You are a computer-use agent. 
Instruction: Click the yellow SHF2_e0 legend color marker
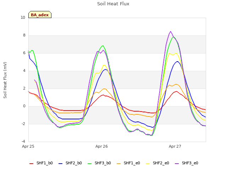coord(148,164)
